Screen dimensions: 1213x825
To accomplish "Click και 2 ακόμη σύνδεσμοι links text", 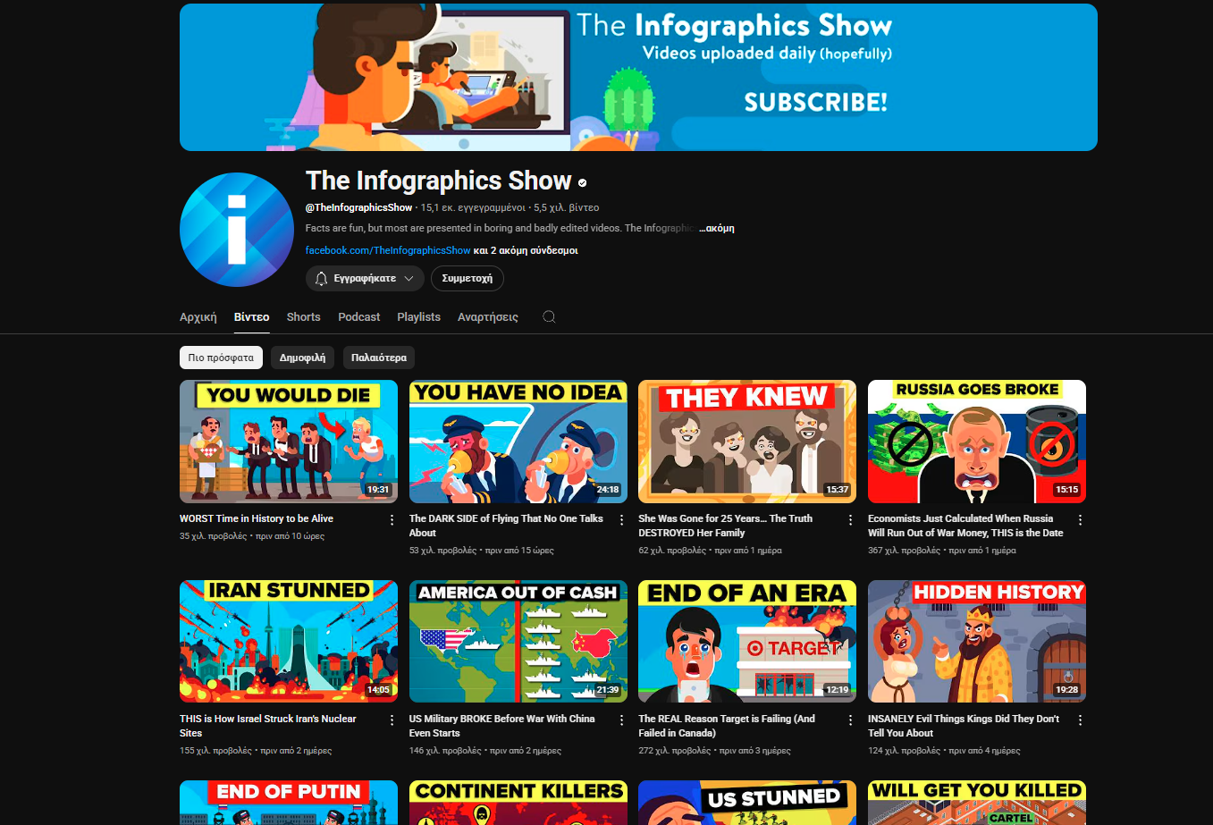I will 526,250.
